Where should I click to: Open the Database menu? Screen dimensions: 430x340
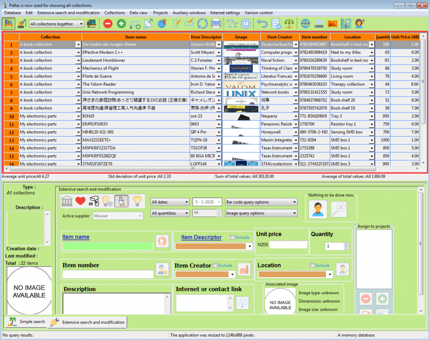(12, 13)
